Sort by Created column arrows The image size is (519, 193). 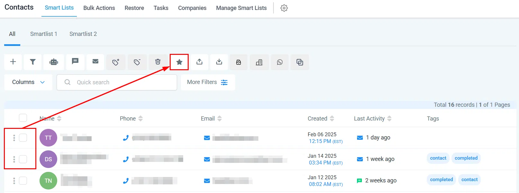(x=332, y=119)
